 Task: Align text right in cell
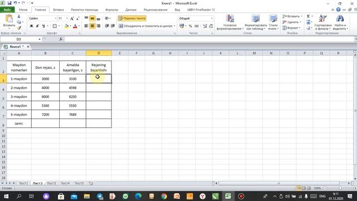98,26
